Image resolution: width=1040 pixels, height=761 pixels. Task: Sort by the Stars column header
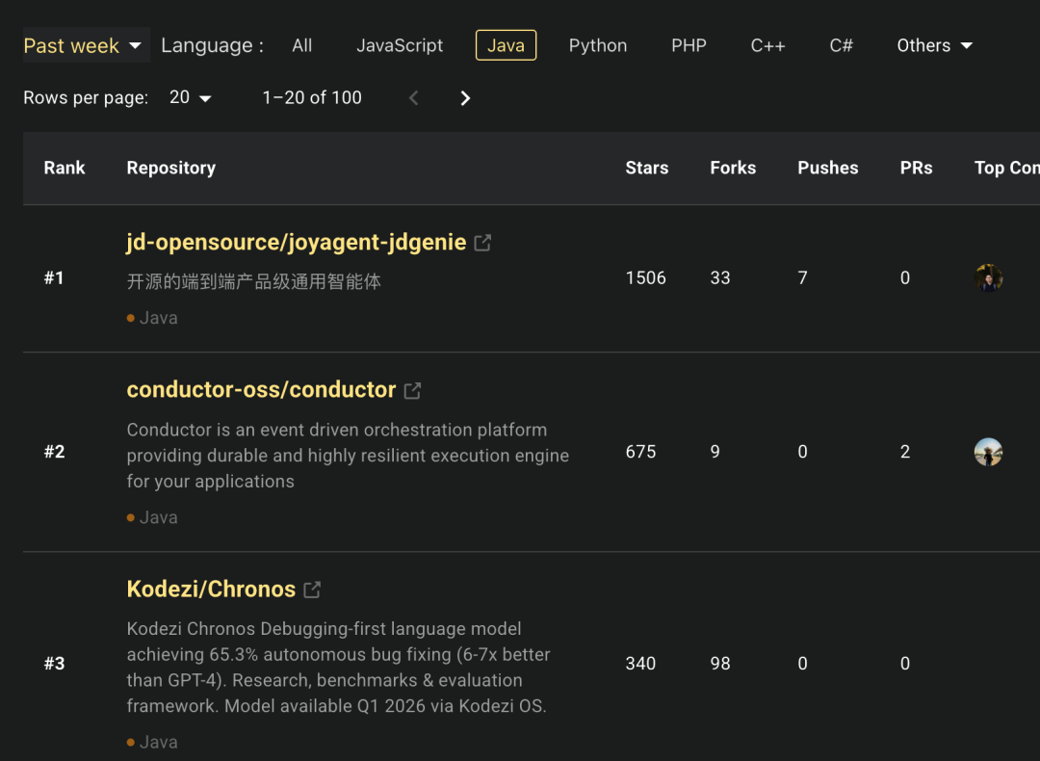coord(646,168)
